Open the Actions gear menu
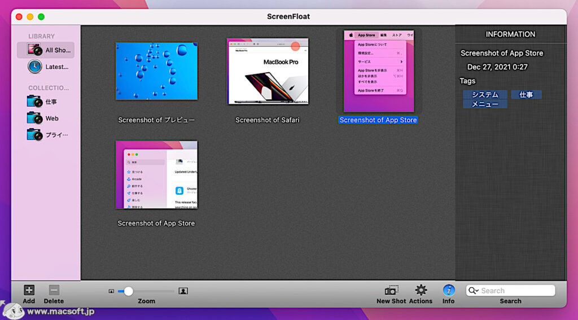The width and height of the screenshot is (578, 320). [x=421, y=290]
